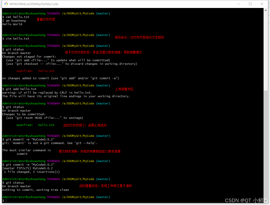Click the 'git reset HEAD <file>...' hint line

click(44, 118)
